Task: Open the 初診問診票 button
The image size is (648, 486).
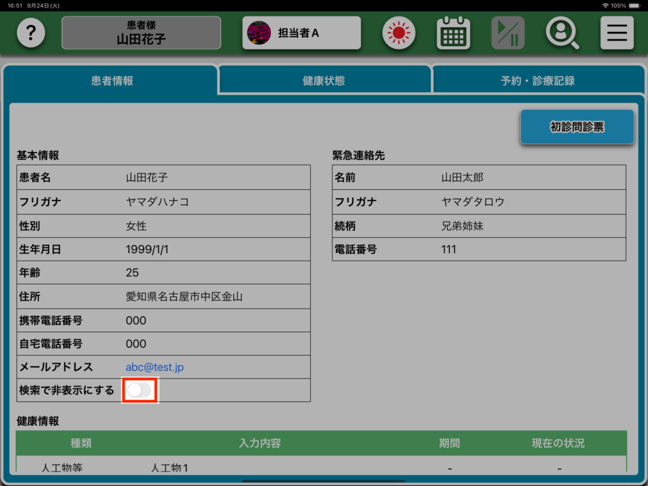Action: [x=576, y=127]
